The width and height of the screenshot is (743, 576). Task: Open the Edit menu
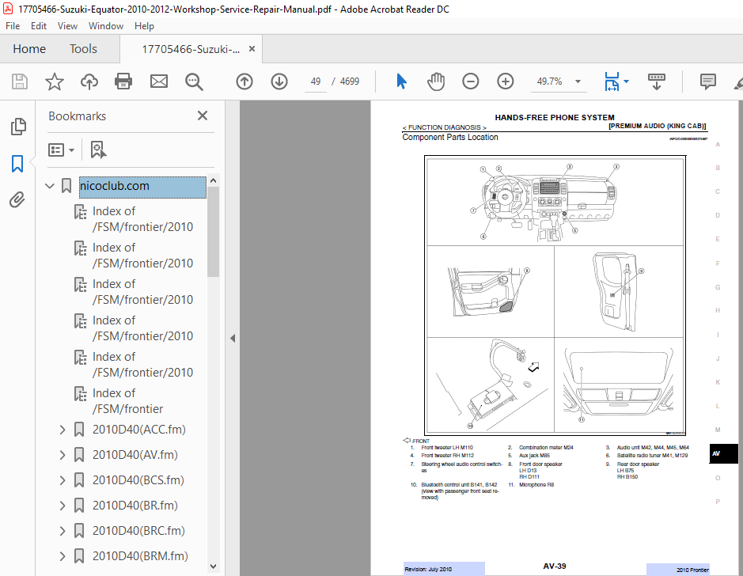[x=39, y=26]
